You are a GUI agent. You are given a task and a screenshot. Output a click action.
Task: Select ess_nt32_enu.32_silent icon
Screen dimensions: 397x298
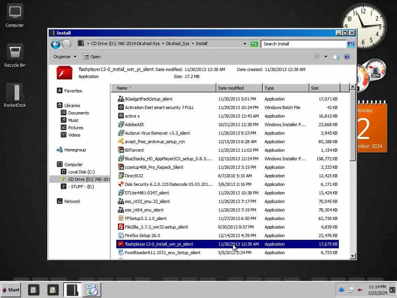[x=121, y=201]
